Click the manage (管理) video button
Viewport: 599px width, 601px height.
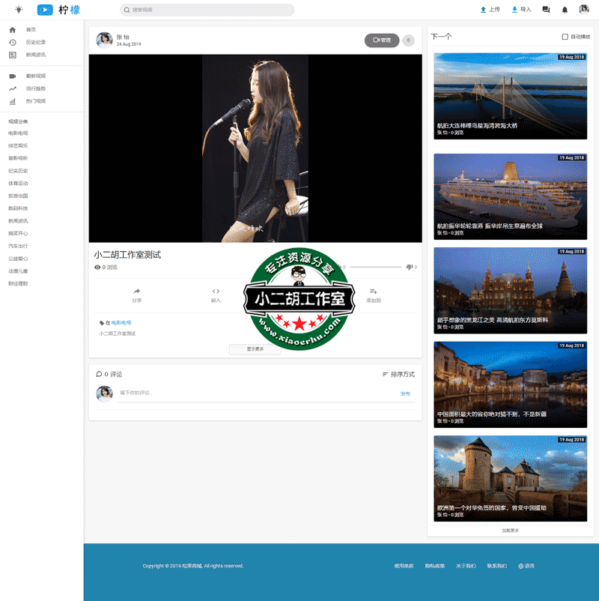[381, 40]
